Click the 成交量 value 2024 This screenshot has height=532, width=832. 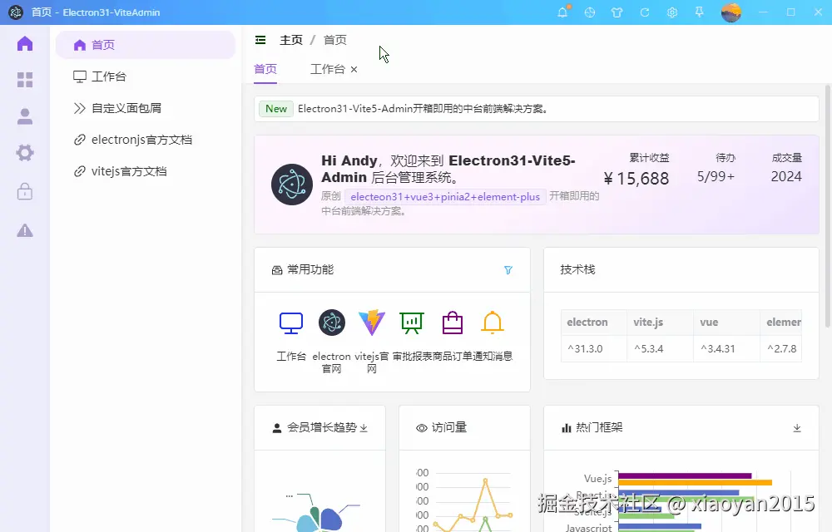click(x=786, y=176)
